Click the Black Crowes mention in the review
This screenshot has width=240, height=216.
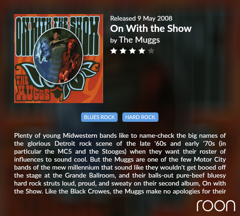pos(90,191)
